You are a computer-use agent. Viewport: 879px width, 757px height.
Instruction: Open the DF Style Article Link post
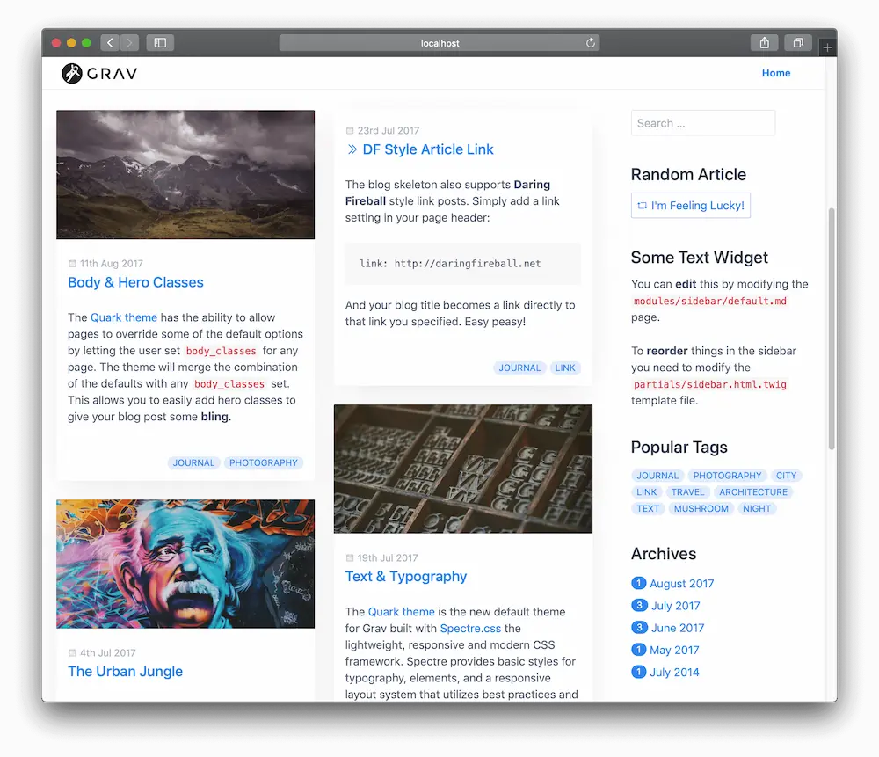[x=427, y=149]
